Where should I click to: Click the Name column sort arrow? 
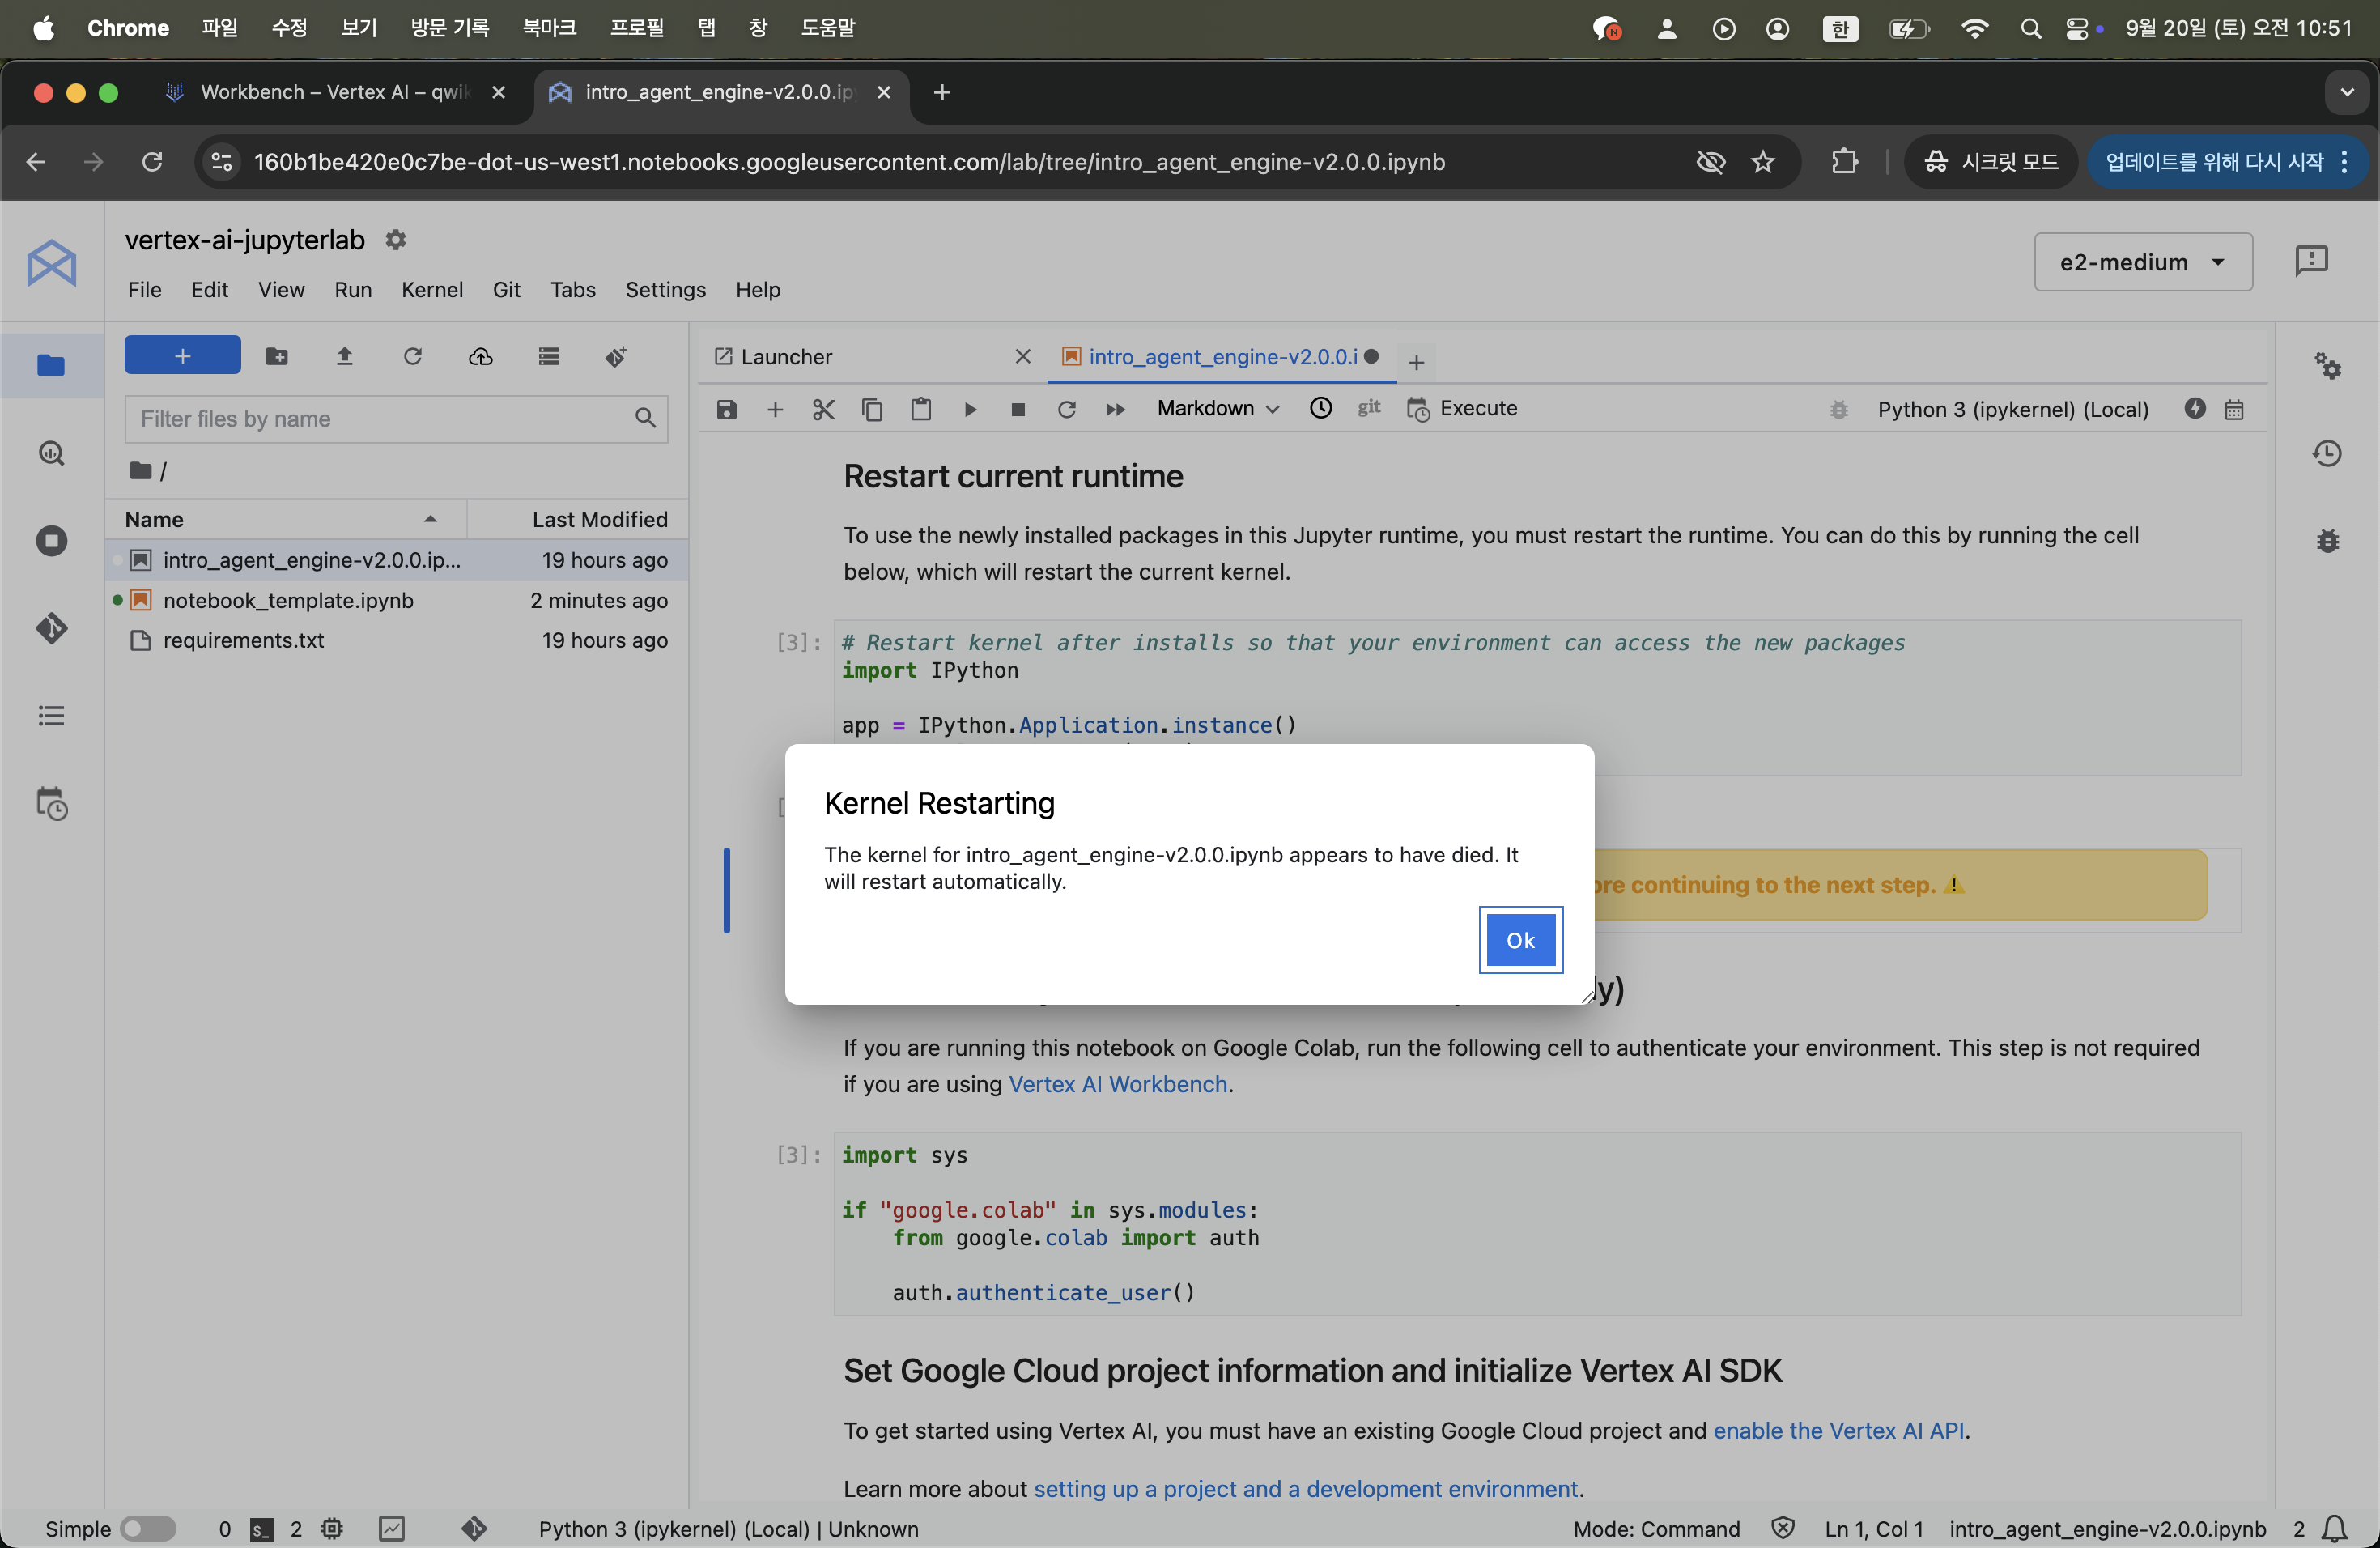(x=430, y=519)
